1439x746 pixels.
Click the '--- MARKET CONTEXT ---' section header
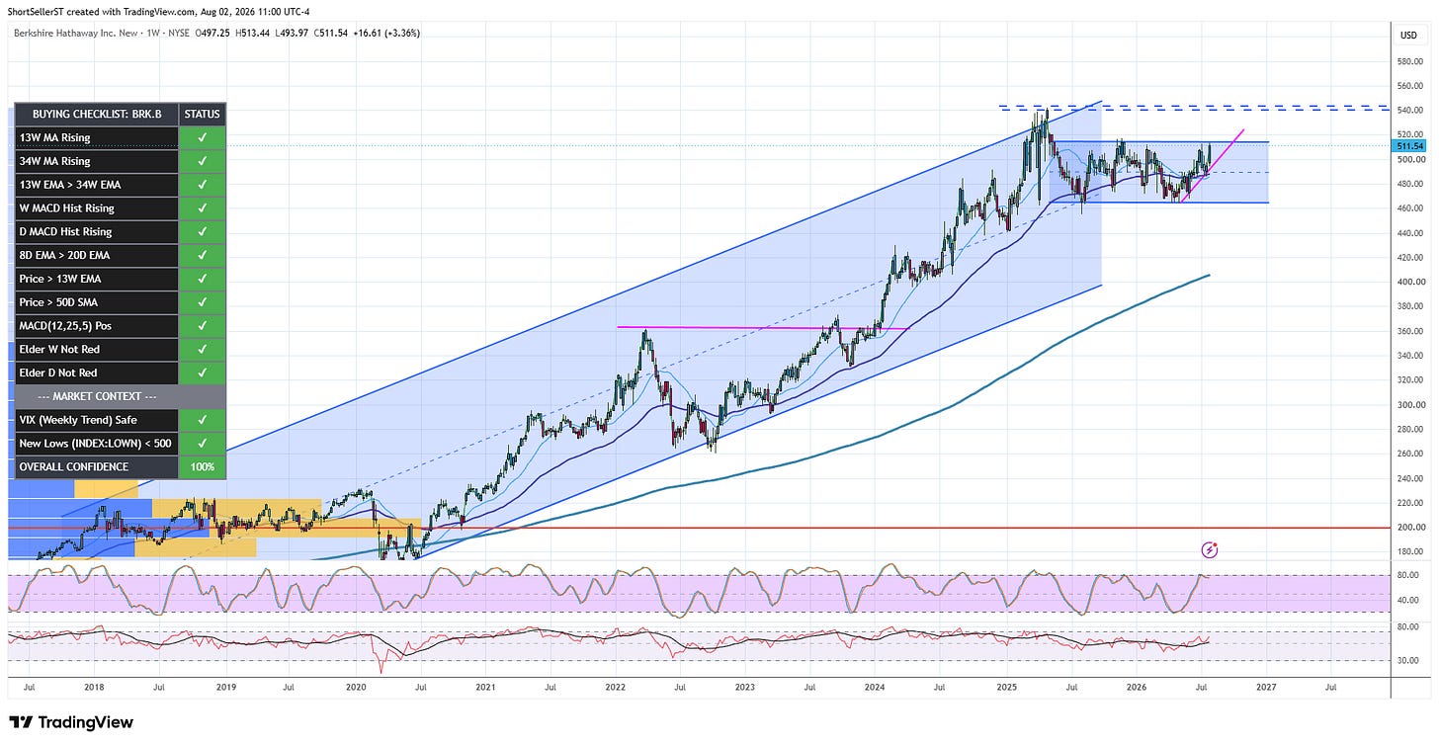tap(120, 396)
